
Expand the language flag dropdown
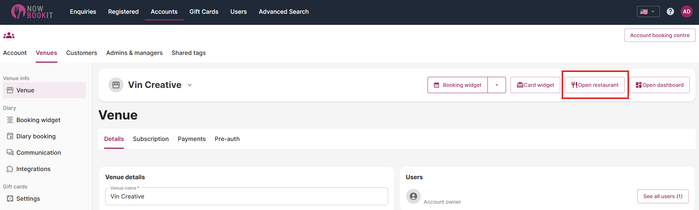pyautogui.click(x=648, y=12)
